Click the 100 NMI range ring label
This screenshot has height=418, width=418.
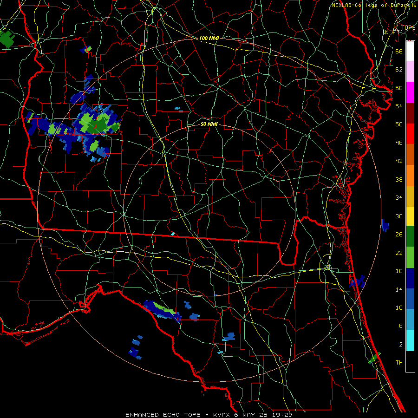[209, 39]
